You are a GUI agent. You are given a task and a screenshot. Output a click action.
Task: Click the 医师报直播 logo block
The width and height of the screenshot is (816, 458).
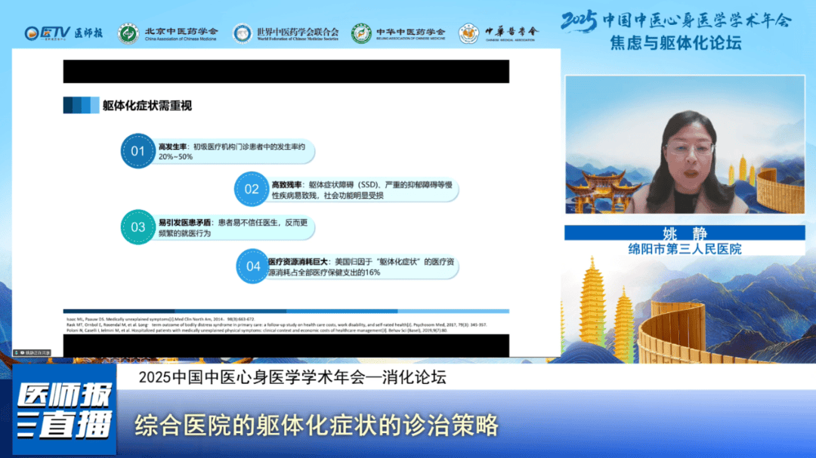pyautogui.click(x=64, y=410)
